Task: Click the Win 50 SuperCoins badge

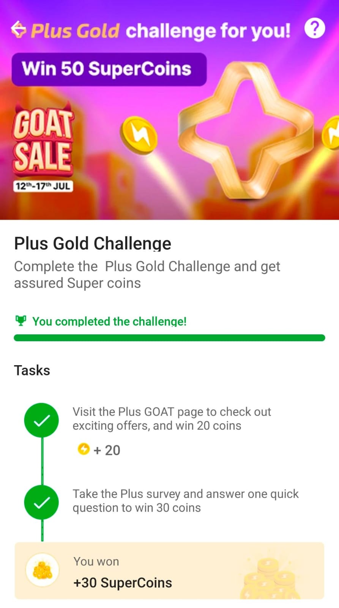Action: [x=109, y=69]
